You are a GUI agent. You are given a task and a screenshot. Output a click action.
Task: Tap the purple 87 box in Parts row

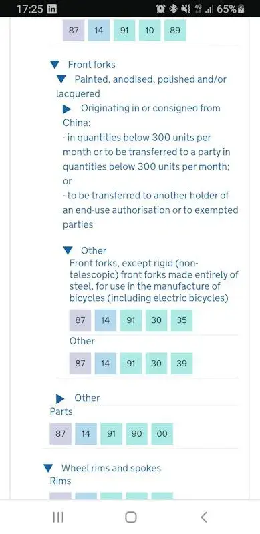point(60,433)
